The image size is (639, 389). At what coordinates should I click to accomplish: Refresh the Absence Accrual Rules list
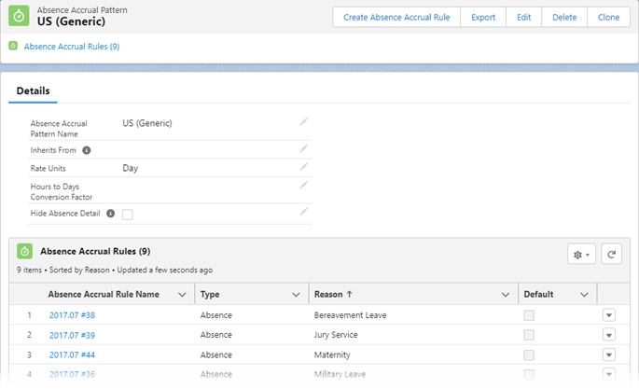[612, 254]
